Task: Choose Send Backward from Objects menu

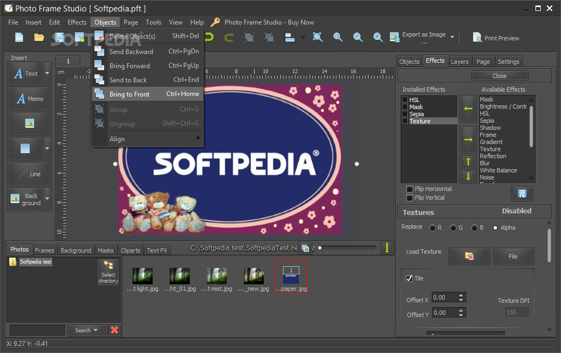Action: tap(147, 51)
